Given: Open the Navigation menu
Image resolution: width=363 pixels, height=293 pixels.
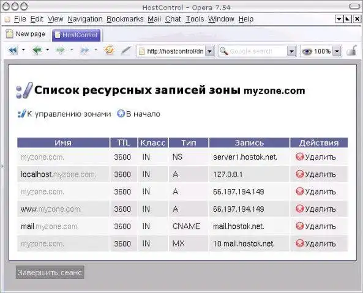Looking at the screenshot, I should pos(85,19).
